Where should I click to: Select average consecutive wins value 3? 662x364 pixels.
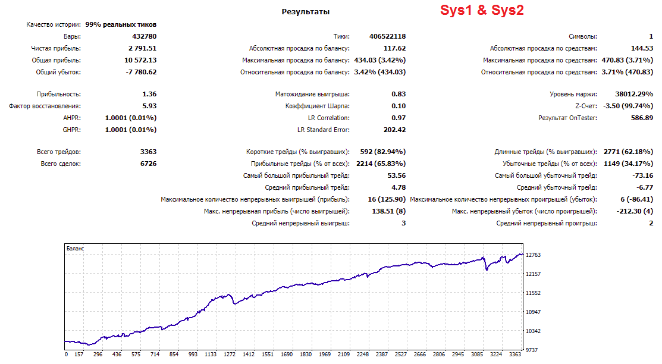(404, 223)
